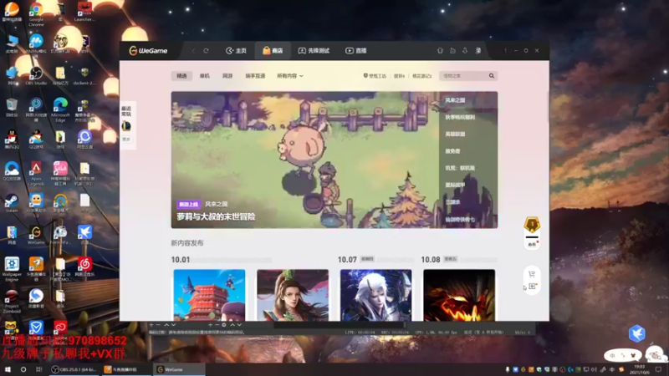Click the WeGame logo in the title bar
669x376 pixels.
click(x=148, y=51)
